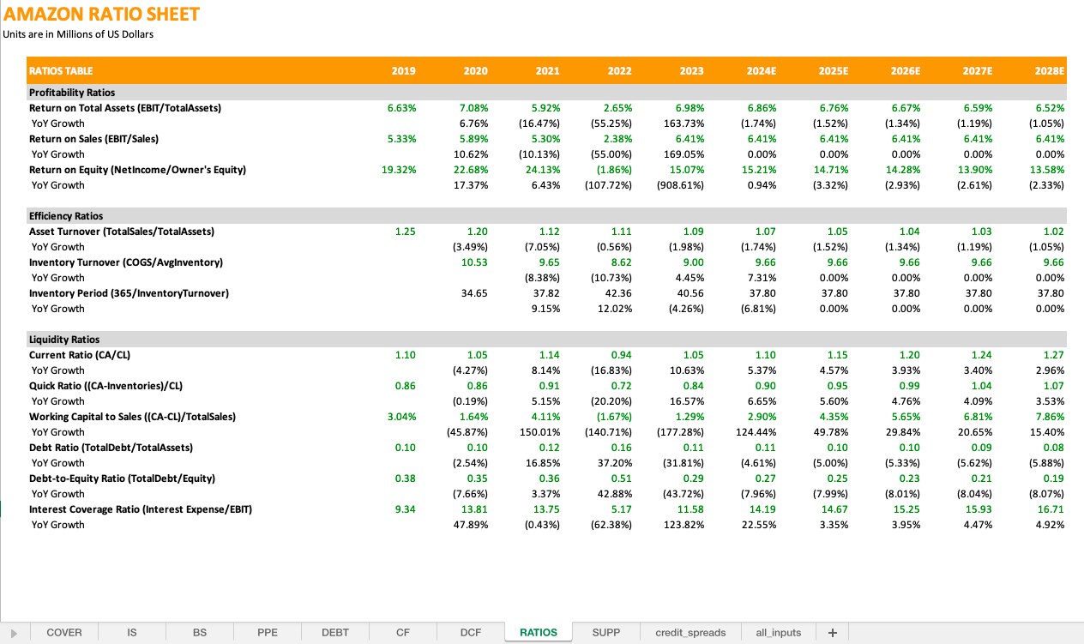Select the 24.13% Return on Equity 2021 cell
The image size is (1084, 644).
coord(544,170)
